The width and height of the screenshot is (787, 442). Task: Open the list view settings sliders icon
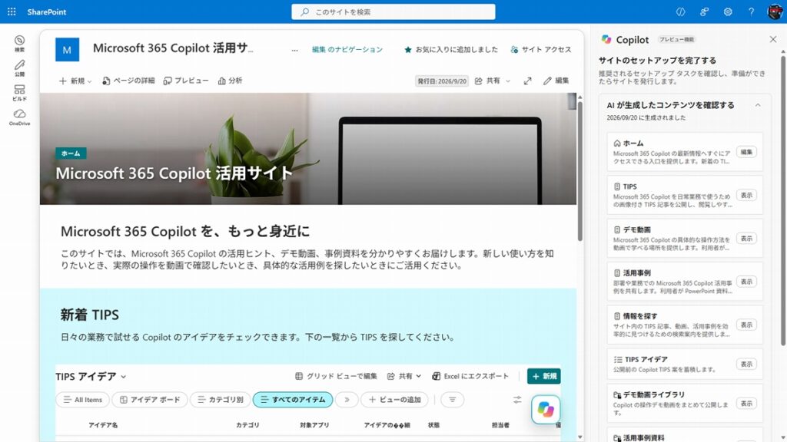tap(517, 400)
